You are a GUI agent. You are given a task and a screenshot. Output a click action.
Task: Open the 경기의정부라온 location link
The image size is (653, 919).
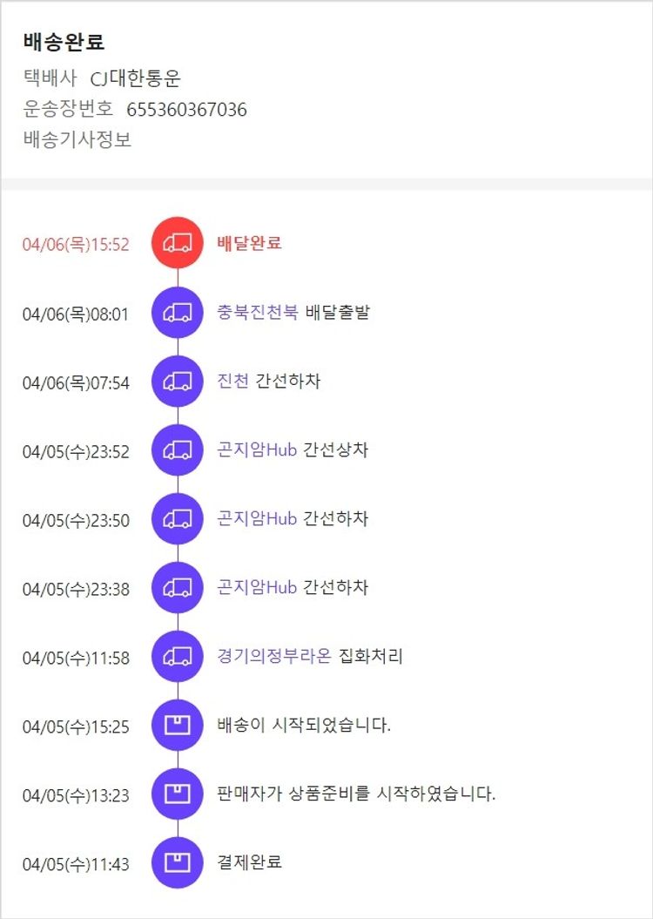[x=274, y=656]
